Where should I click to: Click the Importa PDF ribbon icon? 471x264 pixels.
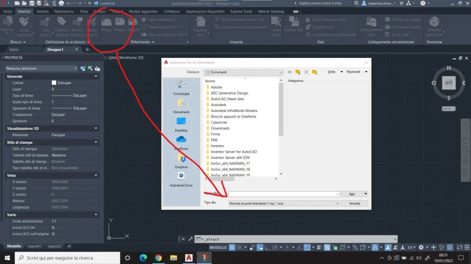pos(200,26)
